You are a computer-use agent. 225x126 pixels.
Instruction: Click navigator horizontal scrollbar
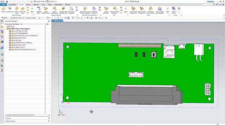point(20,115)
